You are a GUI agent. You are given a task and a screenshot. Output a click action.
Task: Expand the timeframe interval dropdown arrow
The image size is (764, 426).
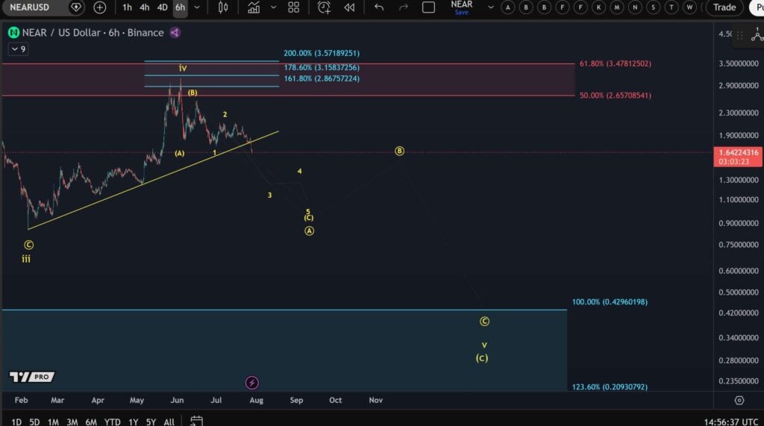[197, 7]
